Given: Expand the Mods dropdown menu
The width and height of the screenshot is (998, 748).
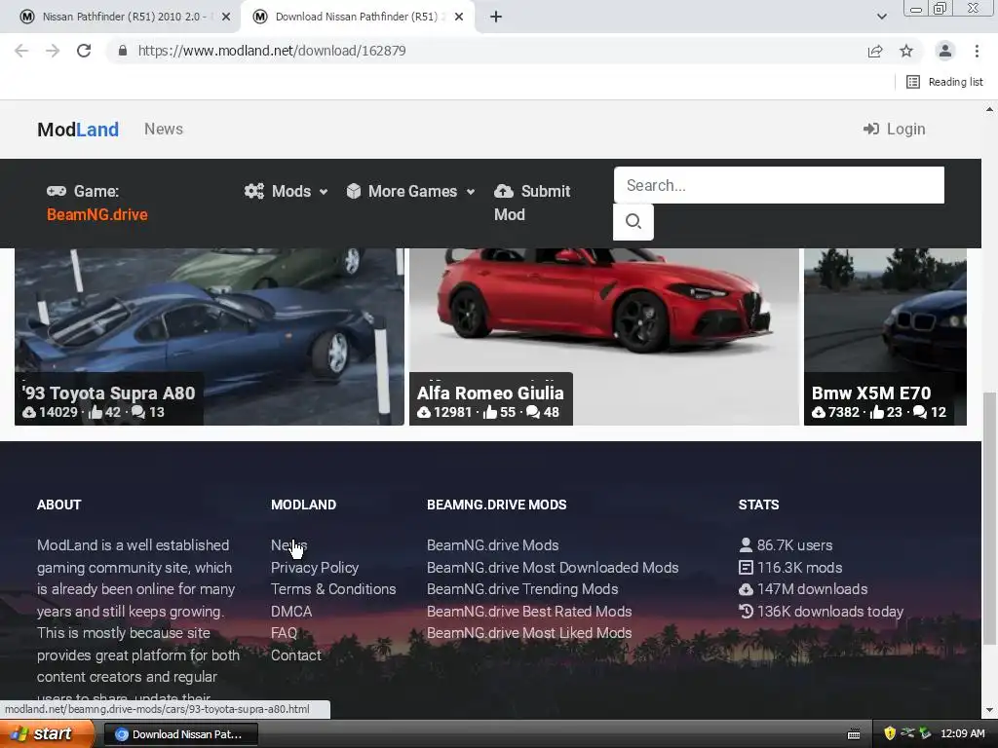Looking at the screenshot, I should click(x=287, y=192).
